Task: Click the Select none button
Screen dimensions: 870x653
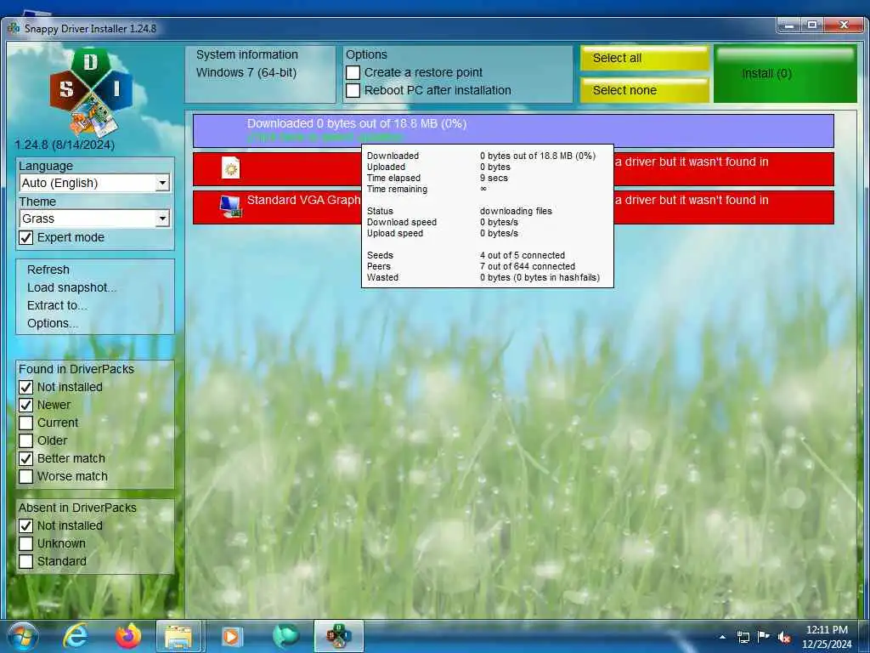Action: click(x=645, y=90)
